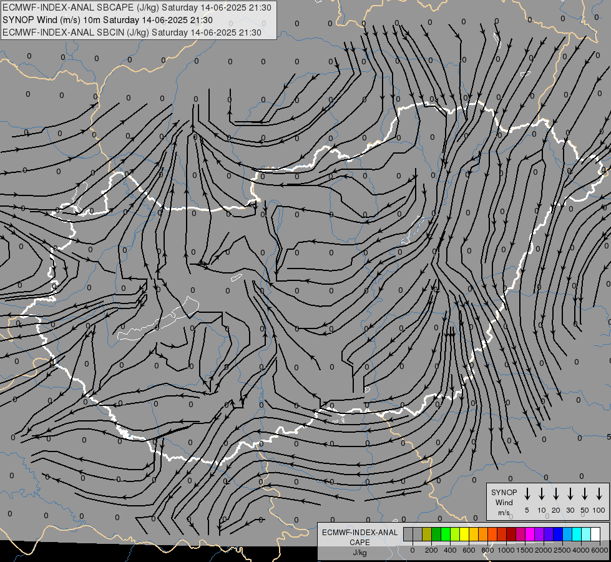Image resolution: width=611 pixels, height=562 pixels.
Task: Click the SYNOP Wind 10m title line
Action: pyautogui.click(x=107, y=20)
